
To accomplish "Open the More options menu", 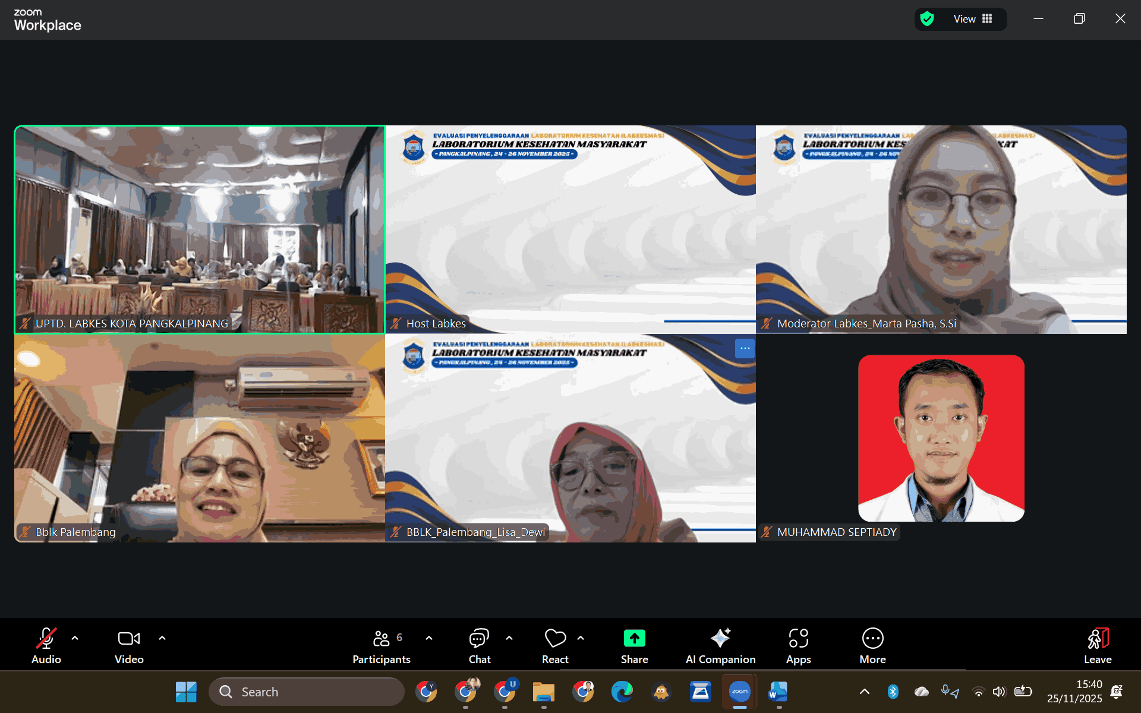I will point(872,645).
